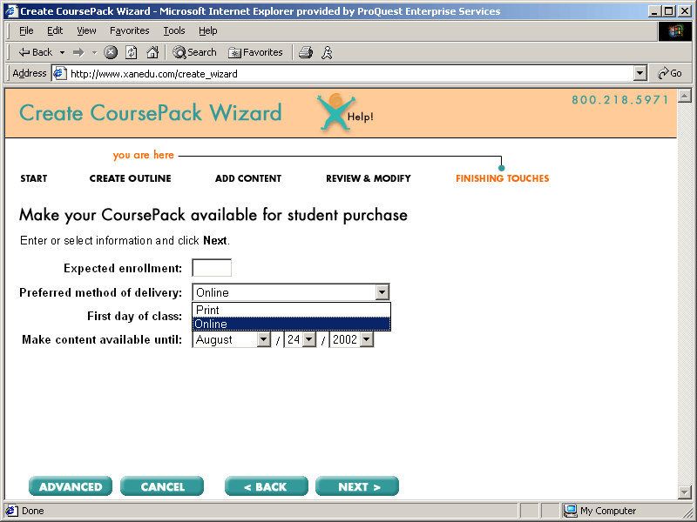Stop page loading with the Stop icon
The image size is (697, 522).
pos(111,52)
